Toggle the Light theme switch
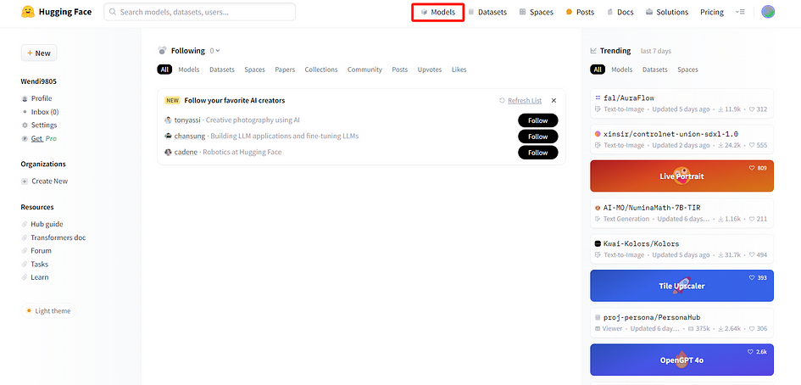Screen dimensions: 801x385 point(48,311)
